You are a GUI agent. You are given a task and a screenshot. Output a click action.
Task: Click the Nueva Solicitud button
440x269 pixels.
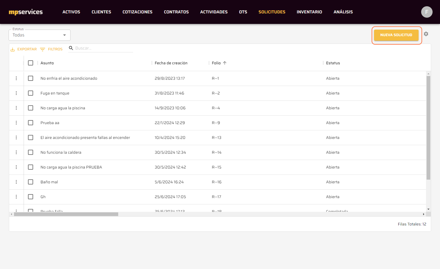[396, 35]
